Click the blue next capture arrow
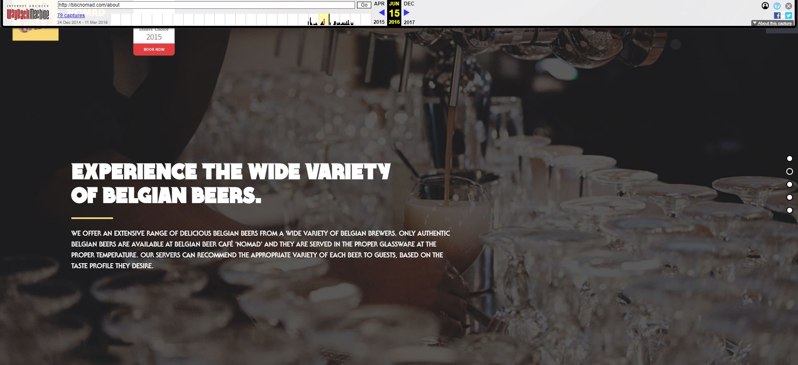 [407, 13]
